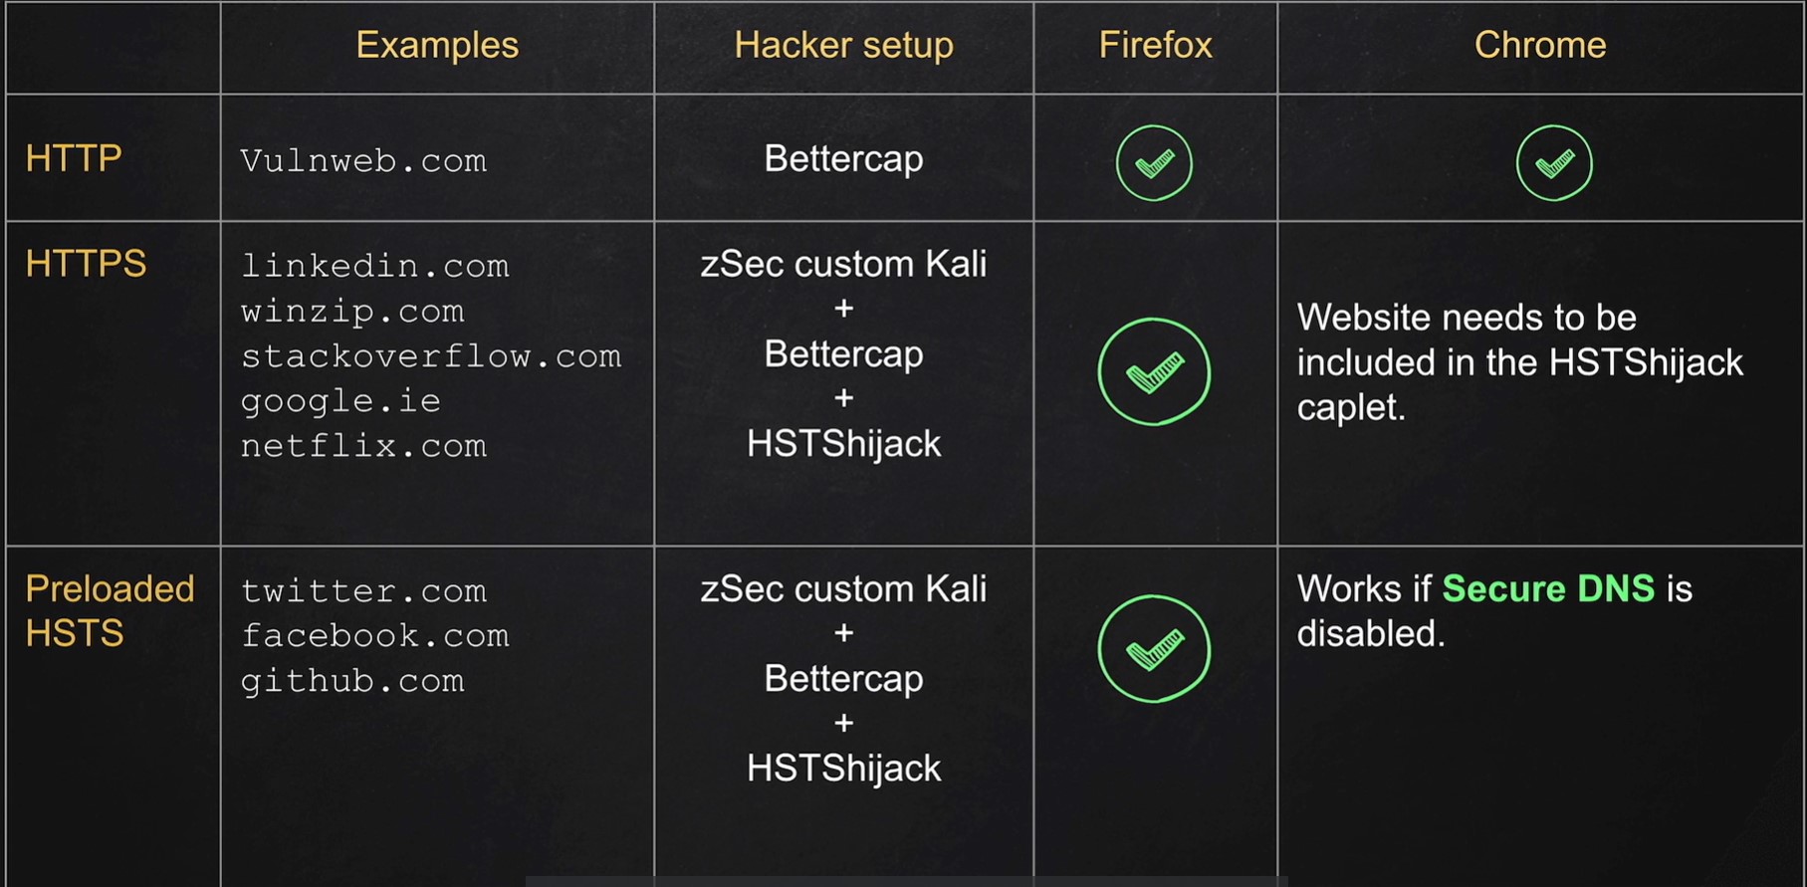Viewport: 1807px width, 887px height.
Task: Click the Chrome checkmark in the HTTP row
Action: click(1554, 163)
